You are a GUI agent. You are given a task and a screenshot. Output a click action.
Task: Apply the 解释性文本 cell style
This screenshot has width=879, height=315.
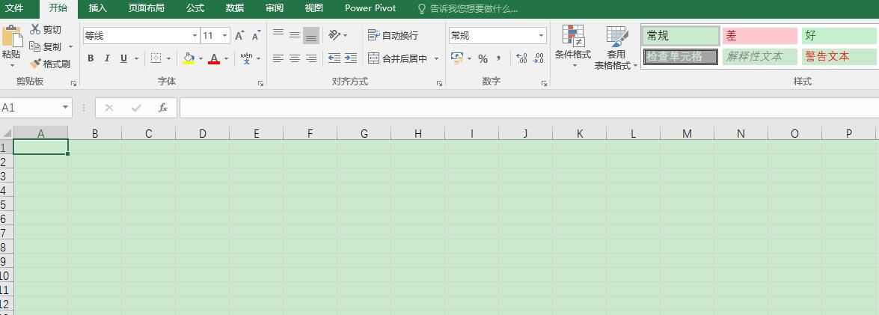click(x=759, y=57)
